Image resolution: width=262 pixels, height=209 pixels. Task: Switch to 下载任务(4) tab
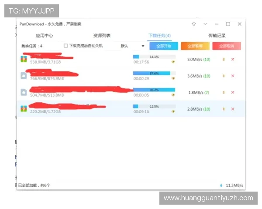tap(159, 36)
